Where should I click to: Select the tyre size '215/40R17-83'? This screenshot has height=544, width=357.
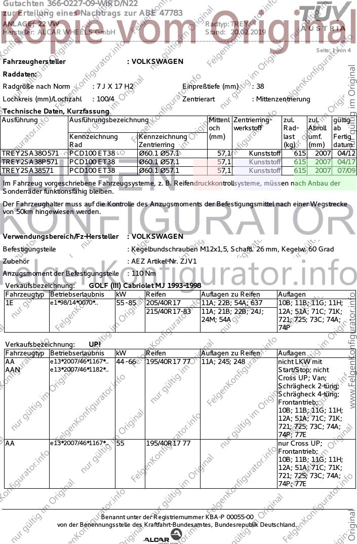coord(169,311)
